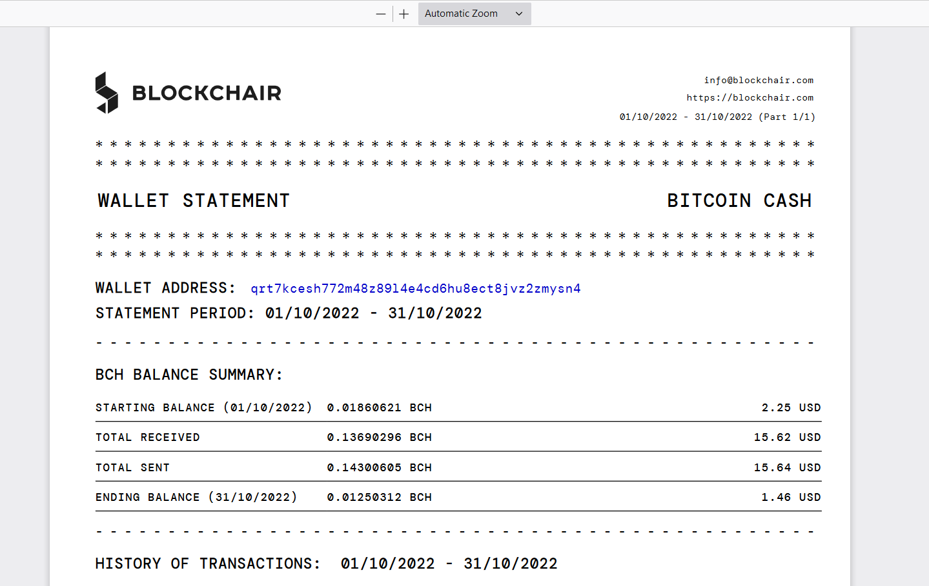This screenshot has height=586, width=929.
Task: Click the zoom out minus icon
Action: 381,14
